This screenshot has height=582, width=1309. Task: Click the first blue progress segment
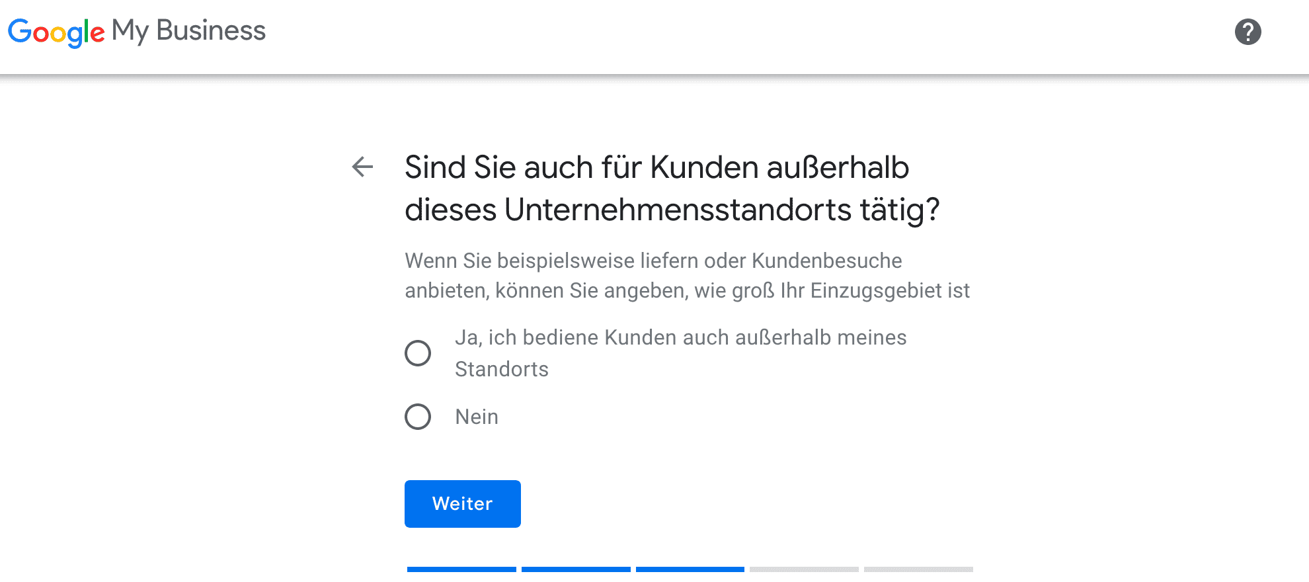click(461, 569)
